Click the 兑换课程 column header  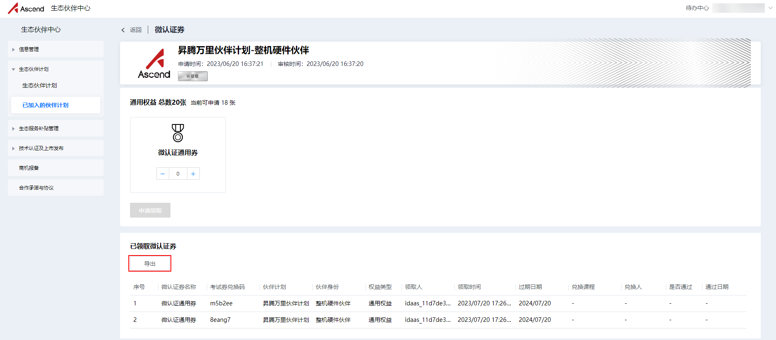click(583, 287)
